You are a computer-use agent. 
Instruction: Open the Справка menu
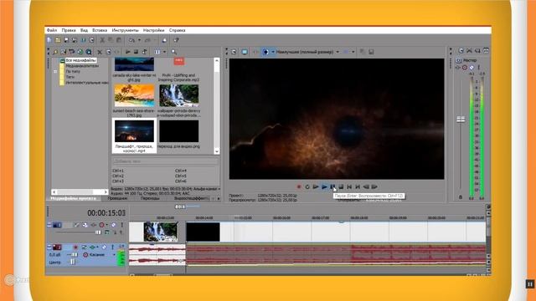pos(177,30)
